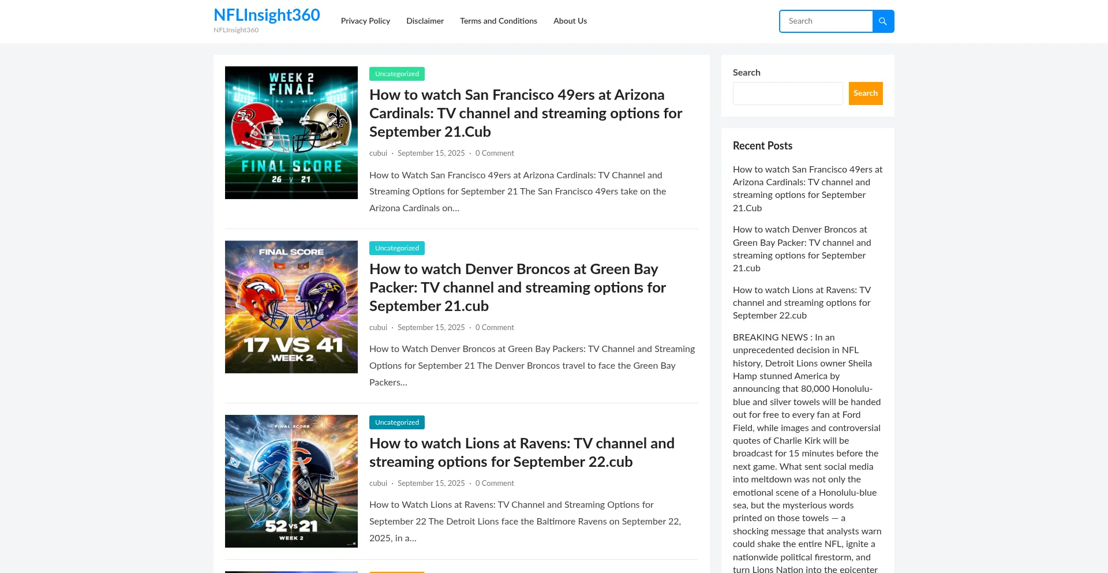
Task: Focus the header Search input field
Action: point(826,21)
